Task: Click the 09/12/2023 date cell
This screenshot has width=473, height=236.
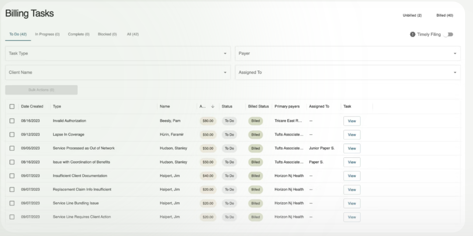Action: coord(30,135)
